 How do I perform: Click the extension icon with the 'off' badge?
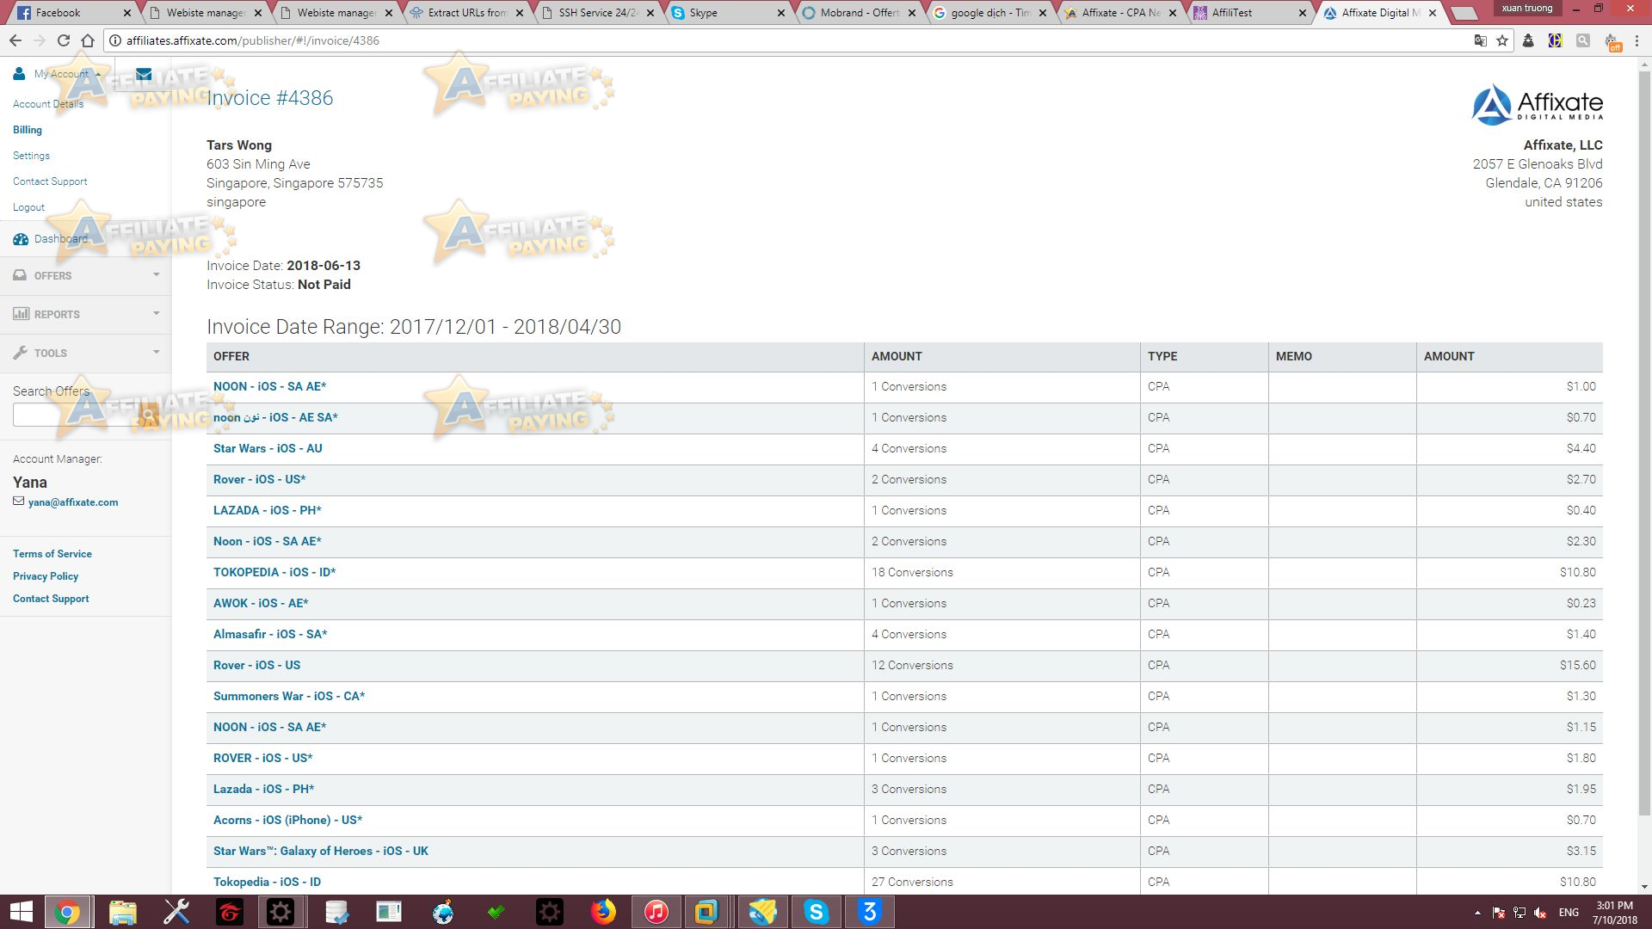pyautogui.click(x=1612, y=41)
